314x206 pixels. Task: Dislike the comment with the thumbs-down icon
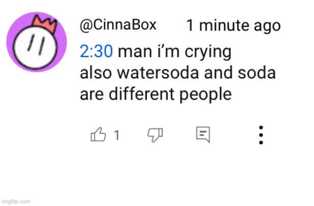[x=154, y=135]
